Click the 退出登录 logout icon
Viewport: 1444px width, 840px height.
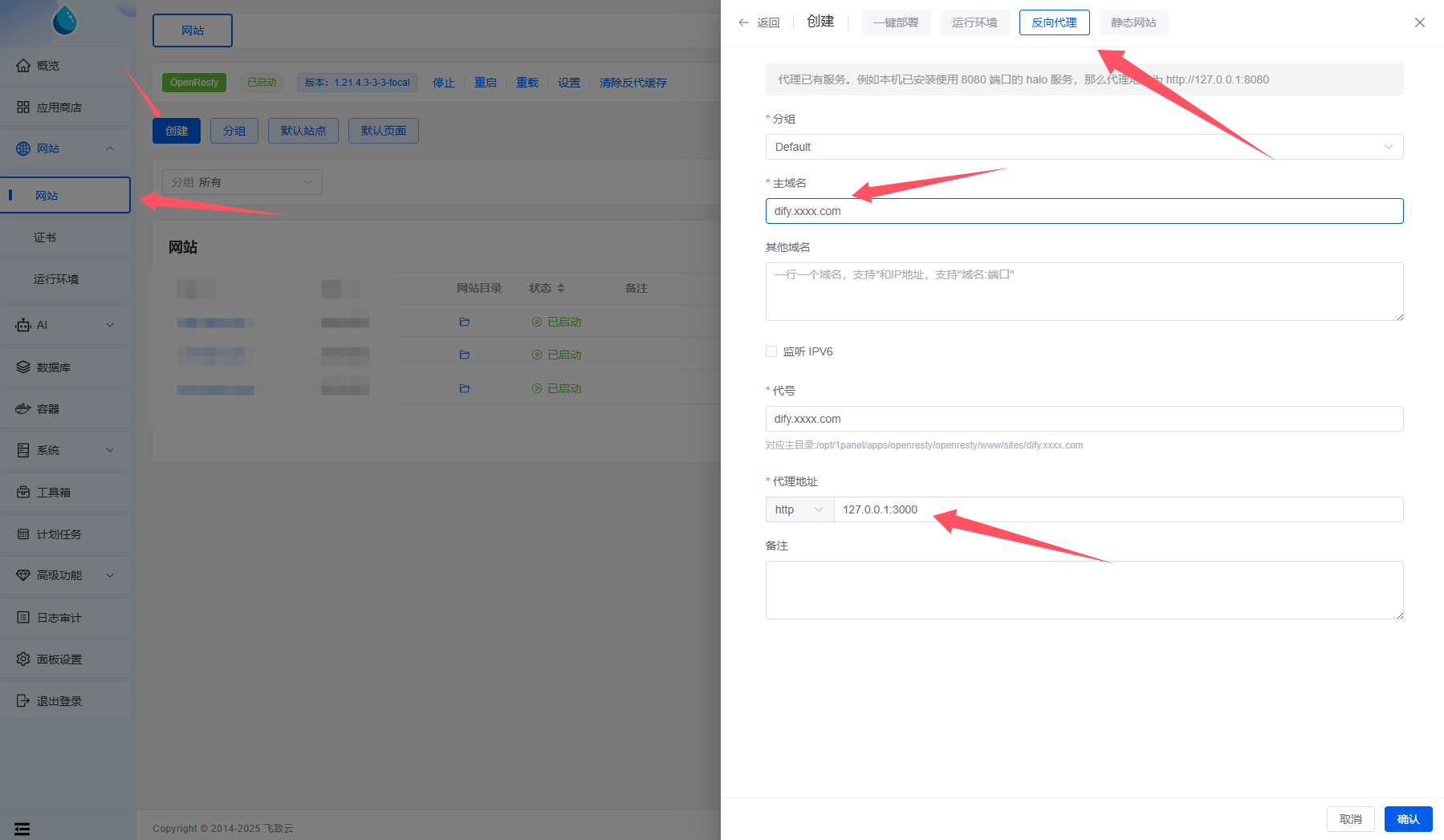pos(23,701)
